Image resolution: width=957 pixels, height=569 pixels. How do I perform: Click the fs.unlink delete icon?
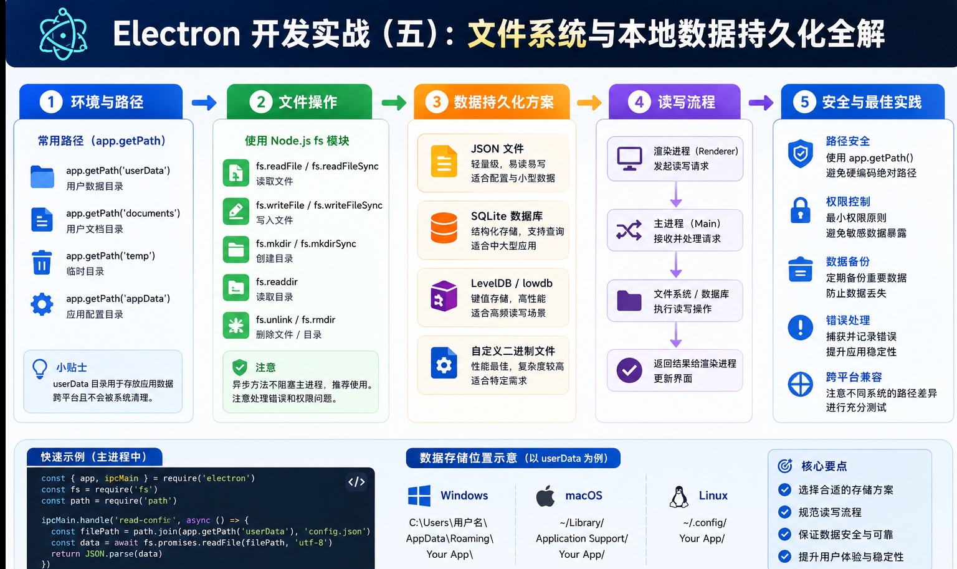[x=236, y=326]
